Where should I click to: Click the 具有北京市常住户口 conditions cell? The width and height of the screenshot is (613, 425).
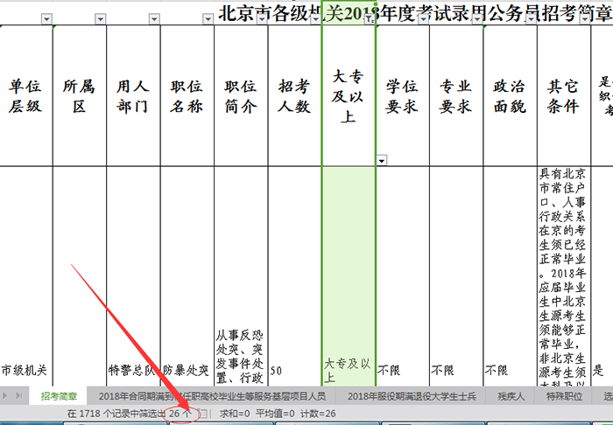tap(563, 276)
